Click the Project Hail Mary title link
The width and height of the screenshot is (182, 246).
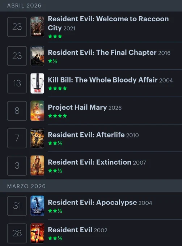(77, 107)
